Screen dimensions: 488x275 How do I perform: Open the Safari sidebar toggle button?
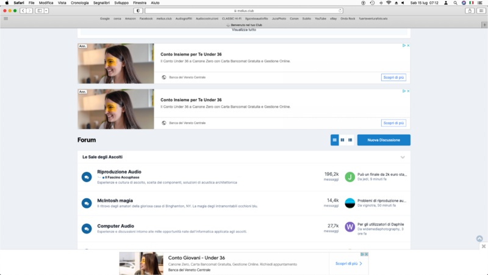40,10
